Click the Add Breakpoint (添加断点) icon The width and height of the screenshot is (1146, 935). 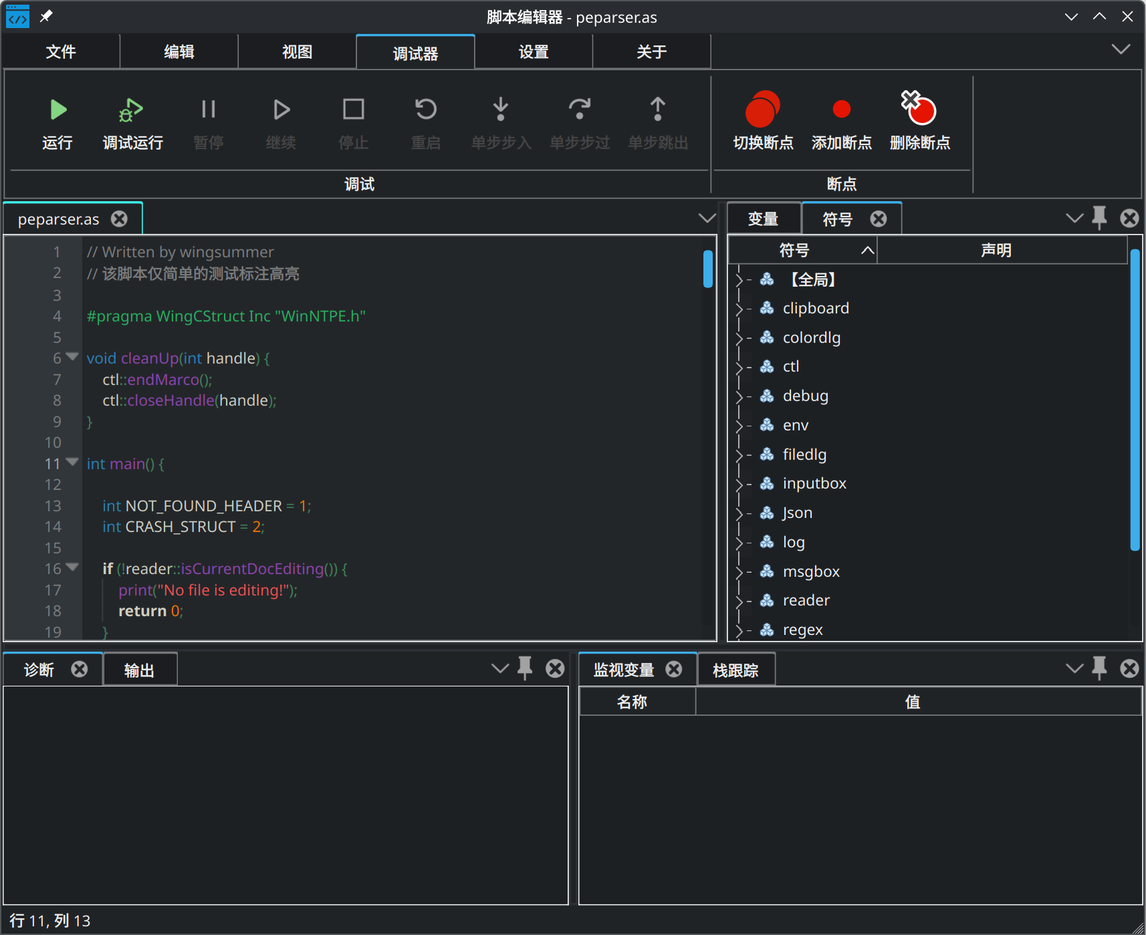[841, 110]
